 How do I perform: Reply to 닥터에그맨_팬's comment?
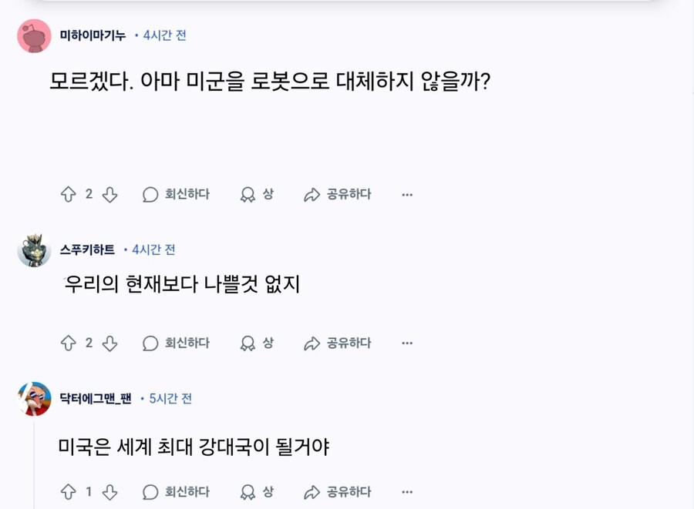click(x=177, y=492)
